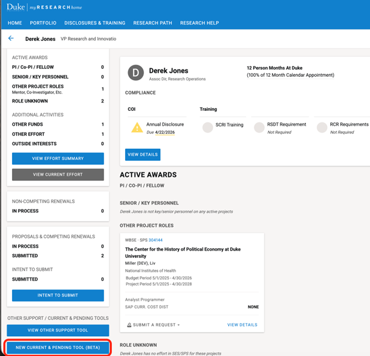Go to the Research Path tab

[153, 23]
